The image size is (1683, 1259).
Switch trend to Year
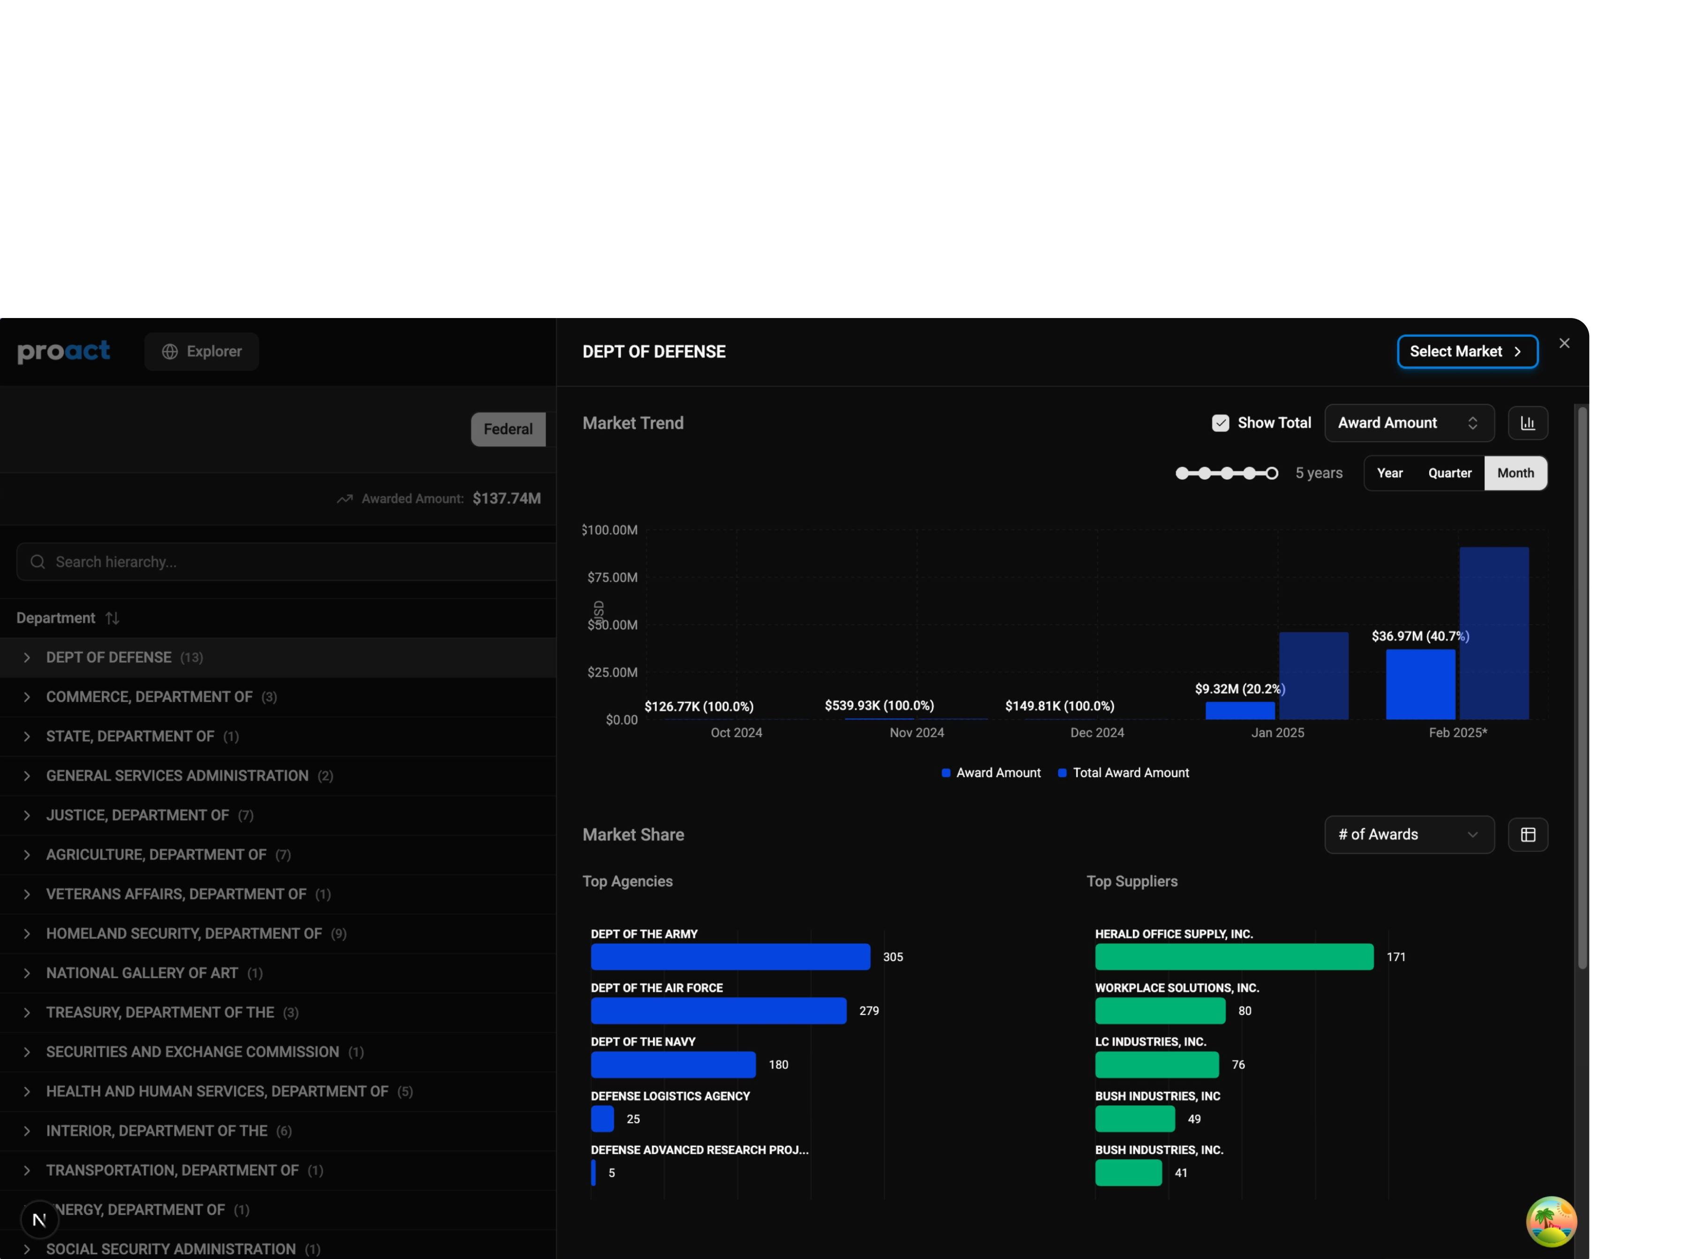click(1389, 473)
